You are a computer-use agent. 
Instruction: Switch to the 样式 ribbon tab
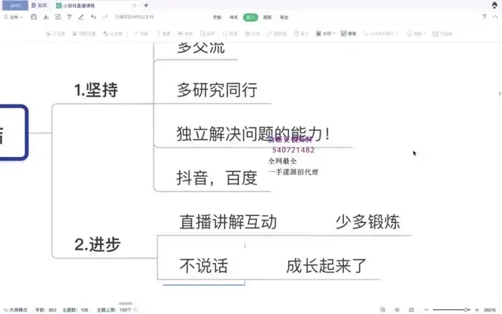pyautogui.click(x=233, y=16)
